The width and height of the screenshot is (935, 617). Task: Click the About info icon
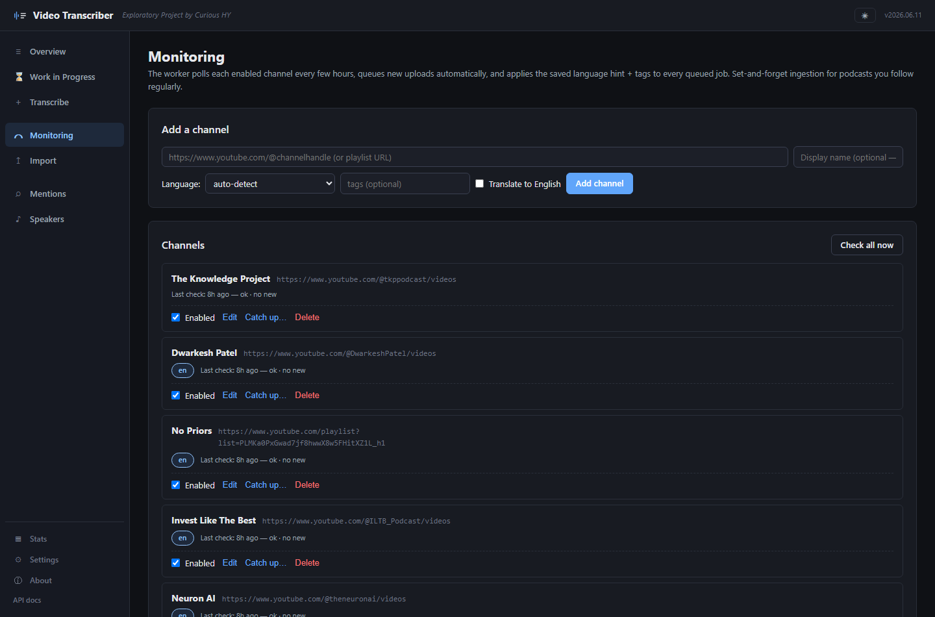coord(18,581)
